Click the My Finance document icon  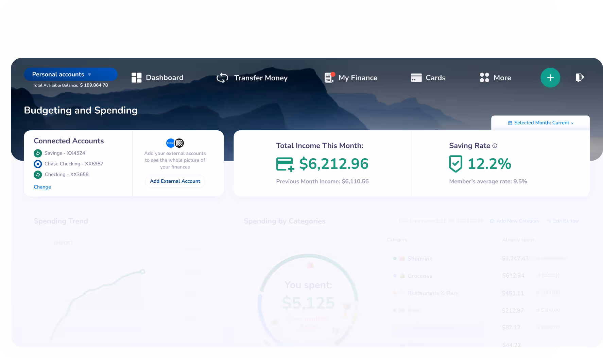329,78
